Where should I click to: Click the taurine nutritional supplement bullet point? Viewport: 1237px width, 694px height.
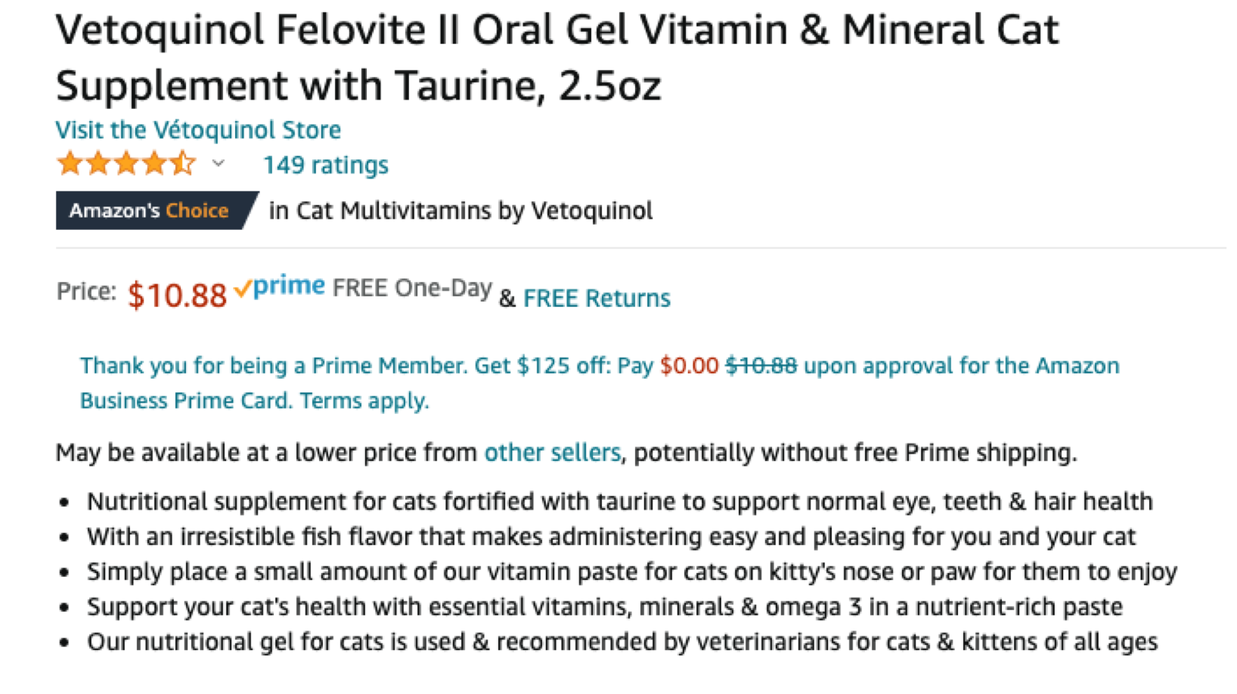point(619,501)
